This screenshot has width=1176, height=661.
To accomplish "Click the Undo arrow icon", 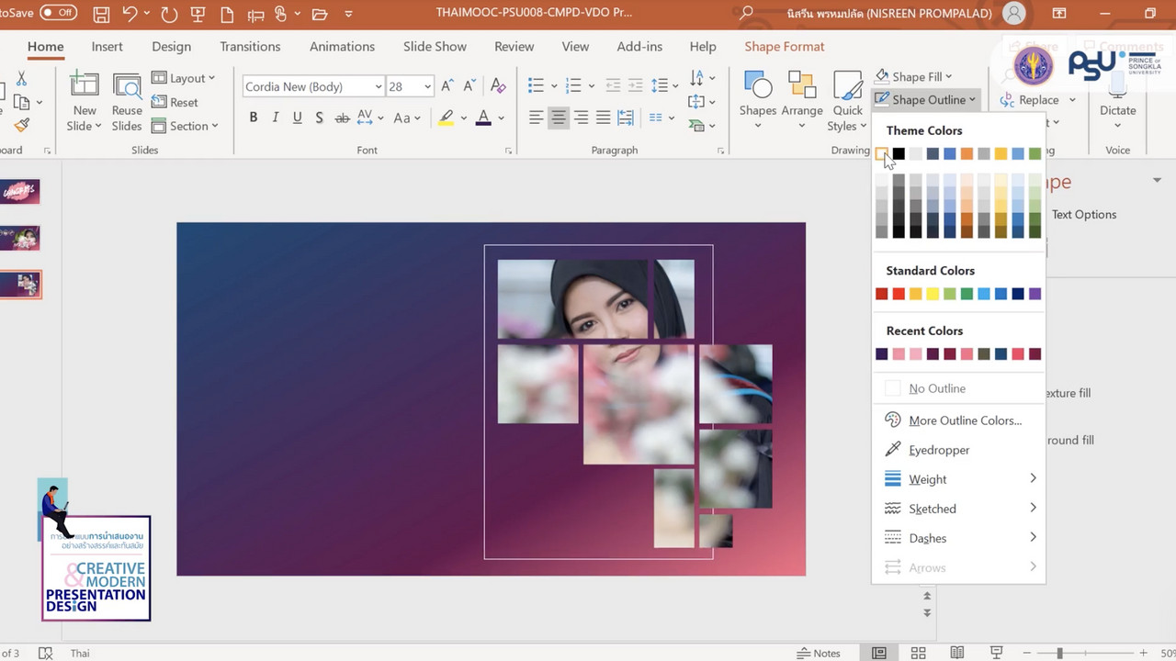I will (x=130, y=14).
